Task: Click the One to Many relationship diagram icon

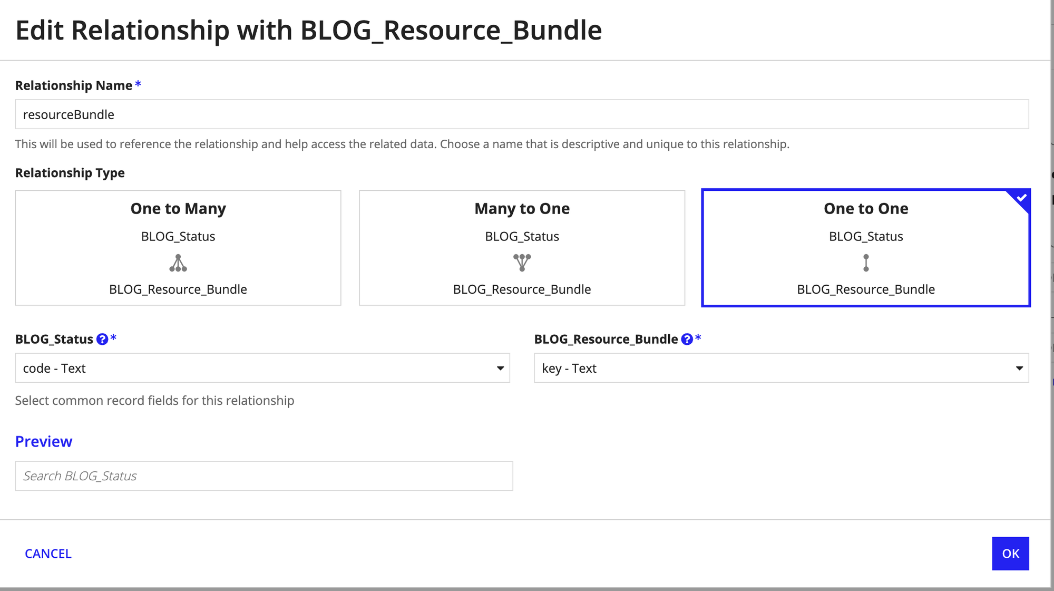Action: (x=178, y=263)
